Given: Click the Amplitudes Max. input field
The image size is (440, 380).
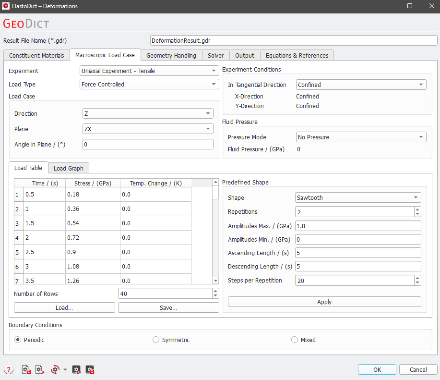Looking at the screenshot, I should pos(358,226).
